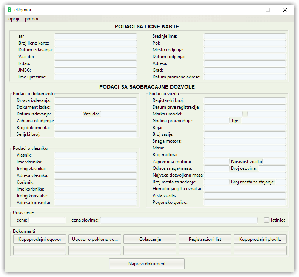Open the pomoc menu

click(32, 19)
